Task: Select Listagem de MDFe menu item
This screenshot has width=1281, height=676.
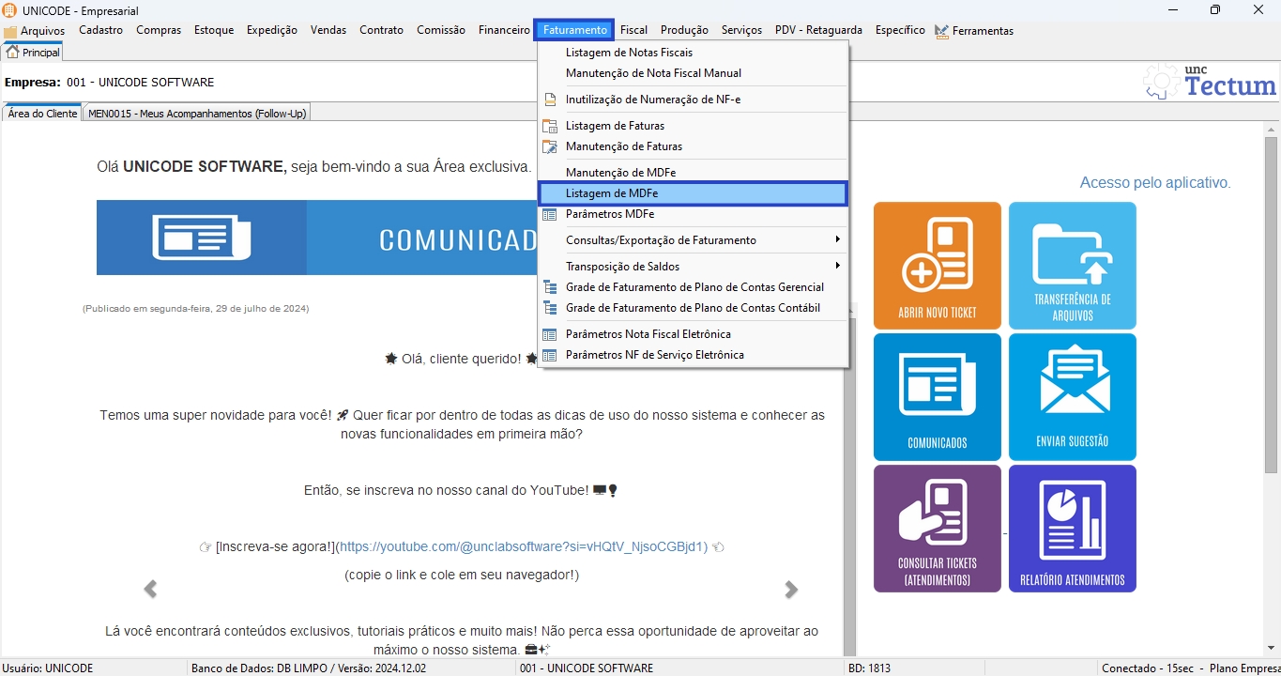Action: coord(612,193)
